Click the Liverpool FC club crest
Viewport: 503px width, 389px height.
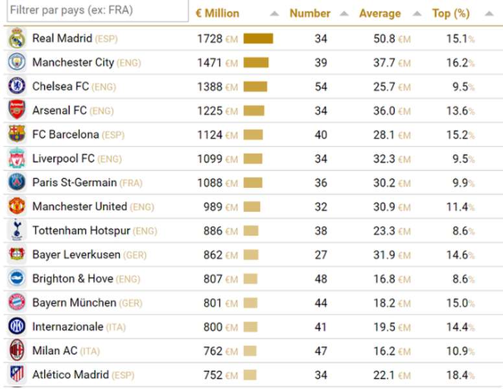pos(17,158)
